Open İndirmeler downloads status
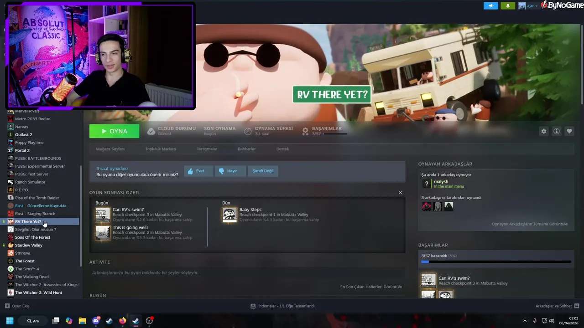 tap(282, 306)
